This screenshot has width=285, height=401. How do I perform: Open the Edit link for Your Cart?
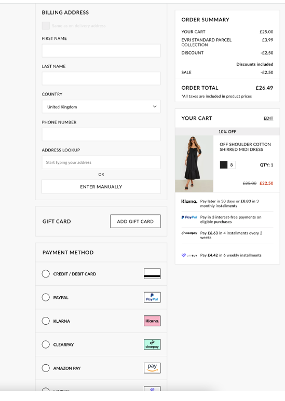point(268,118)
